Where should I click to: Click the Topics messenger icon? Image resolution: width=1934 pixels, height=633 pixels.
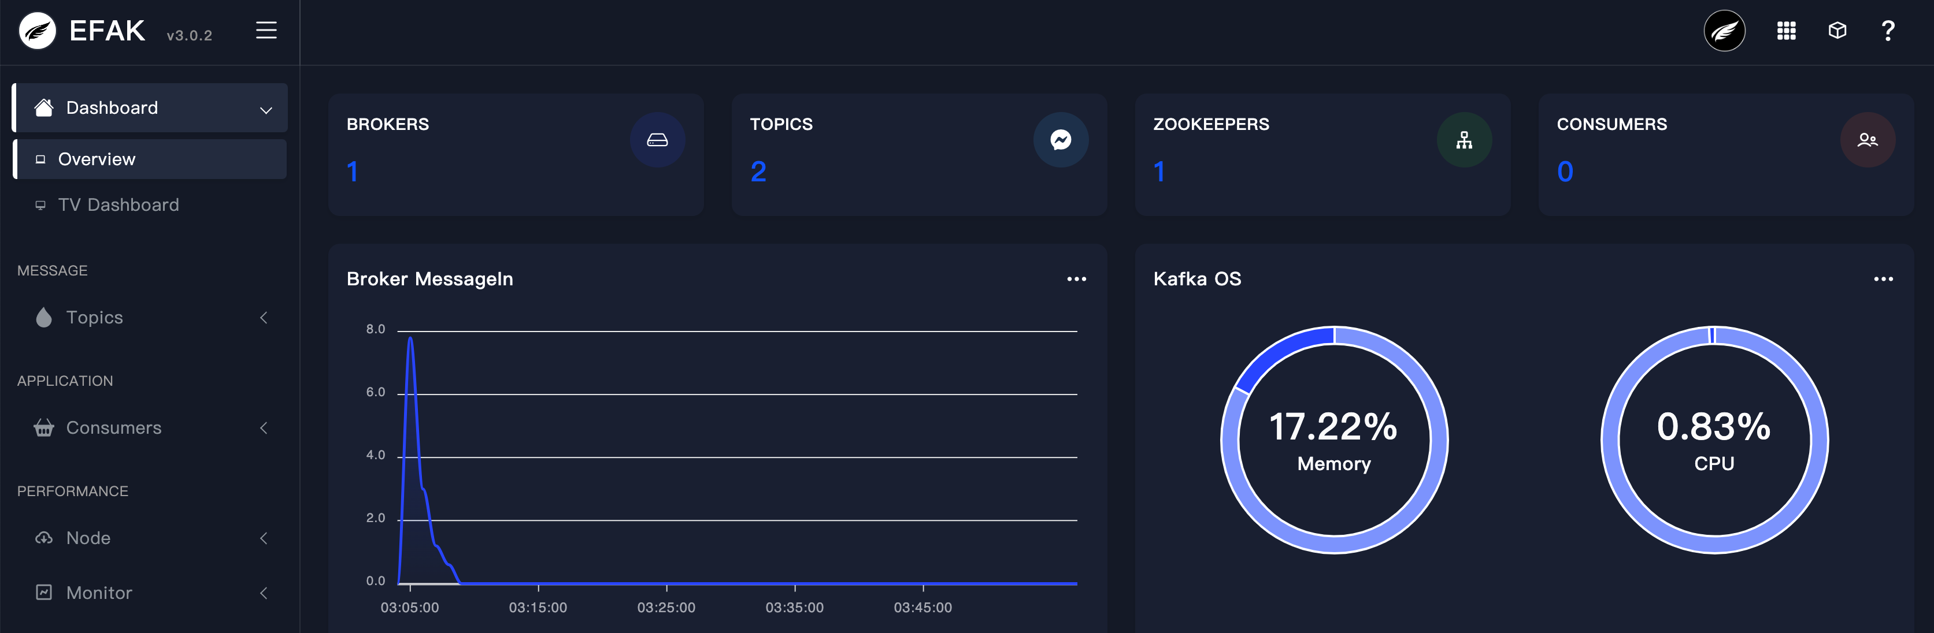1060,140
